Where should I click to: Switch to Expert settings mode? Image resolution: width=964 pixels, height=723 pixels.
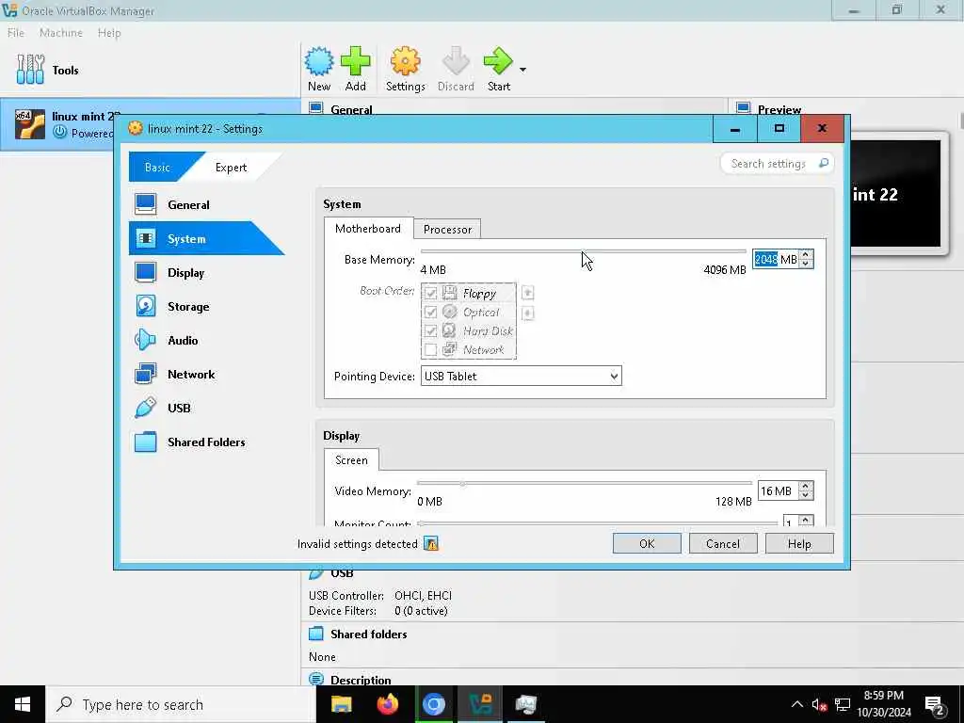click(x=232, y=168)
